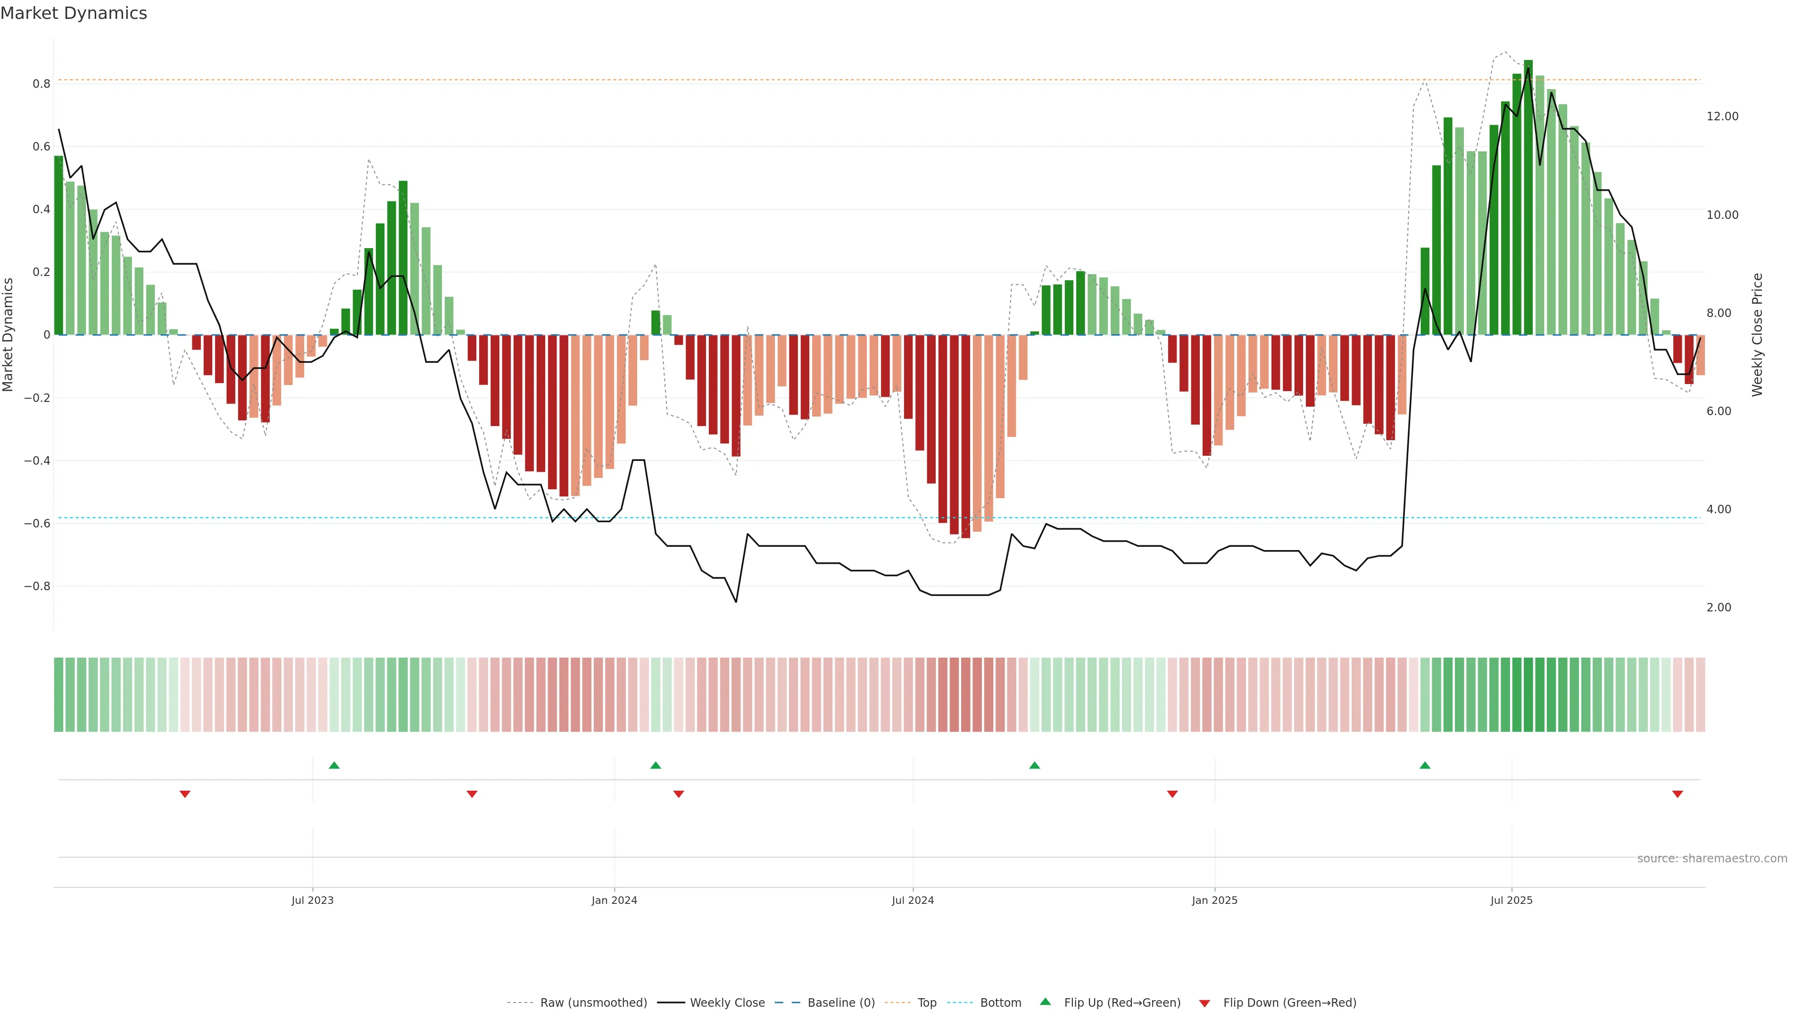Click the first green flip-up triangle after Jul 2023

point(334,765)
